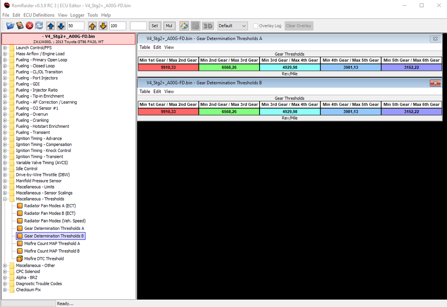Click cyan cell 4929,98 in Thresholds B
447x307 pixels.
tap(290, 112)
